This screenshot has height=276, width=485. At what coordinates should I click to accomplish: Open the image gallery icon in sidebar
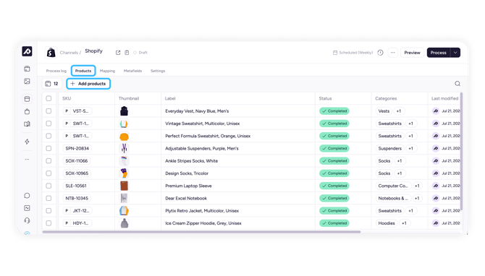28,81
